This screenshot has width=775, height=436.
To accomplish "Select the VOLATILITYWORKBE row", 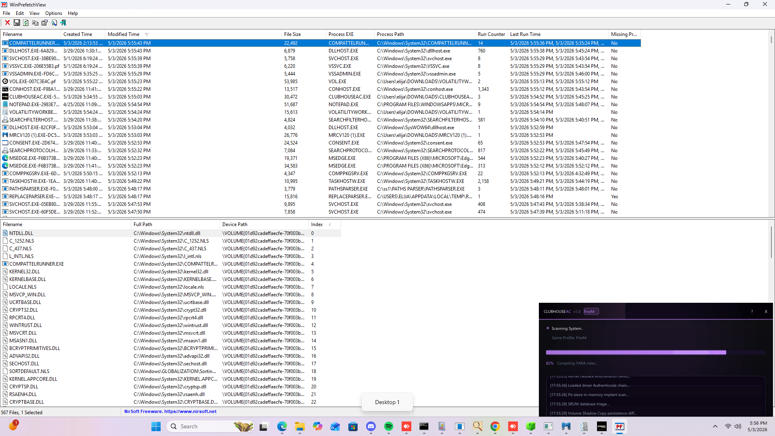I will [320, 112].
